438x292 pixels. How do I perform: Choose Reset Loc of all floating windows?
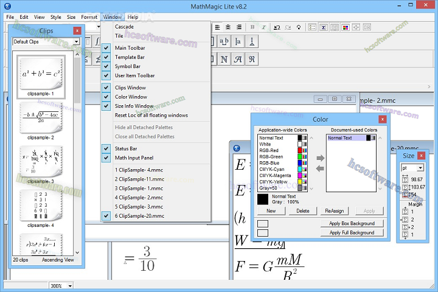[x=156, y=115]
